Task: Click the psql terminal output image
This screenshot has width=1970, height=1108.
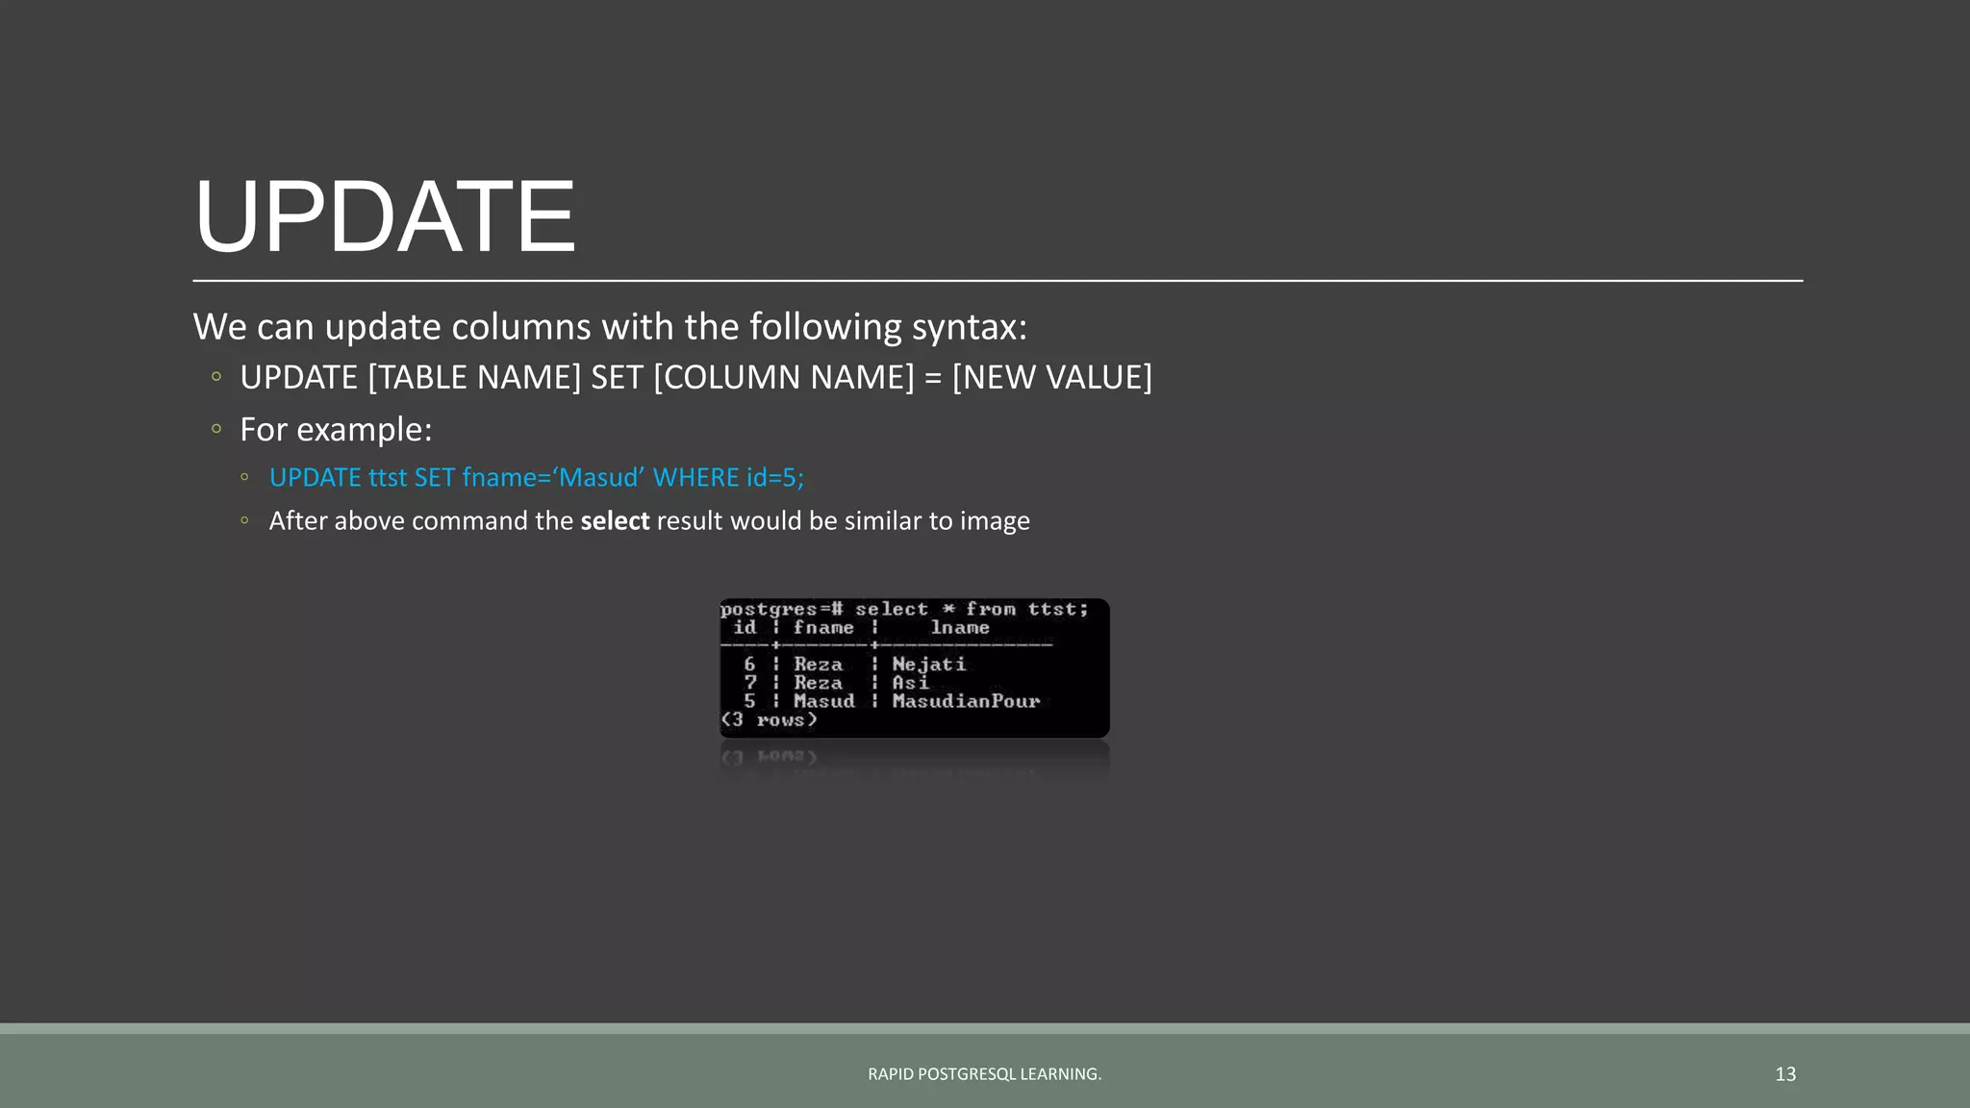Action: click(x=915, y=668)
